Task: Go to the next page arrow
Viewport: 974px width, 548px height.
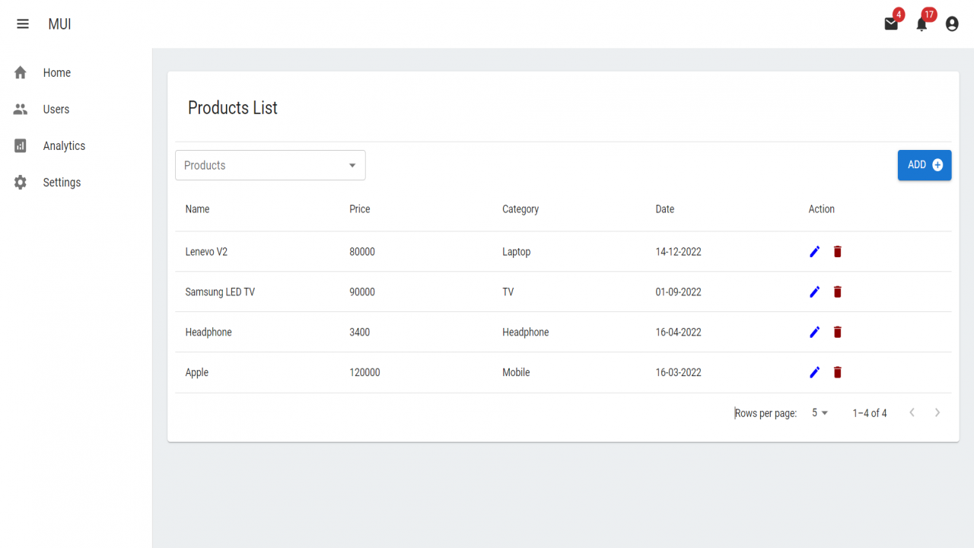Action: (x=937, y=413)
